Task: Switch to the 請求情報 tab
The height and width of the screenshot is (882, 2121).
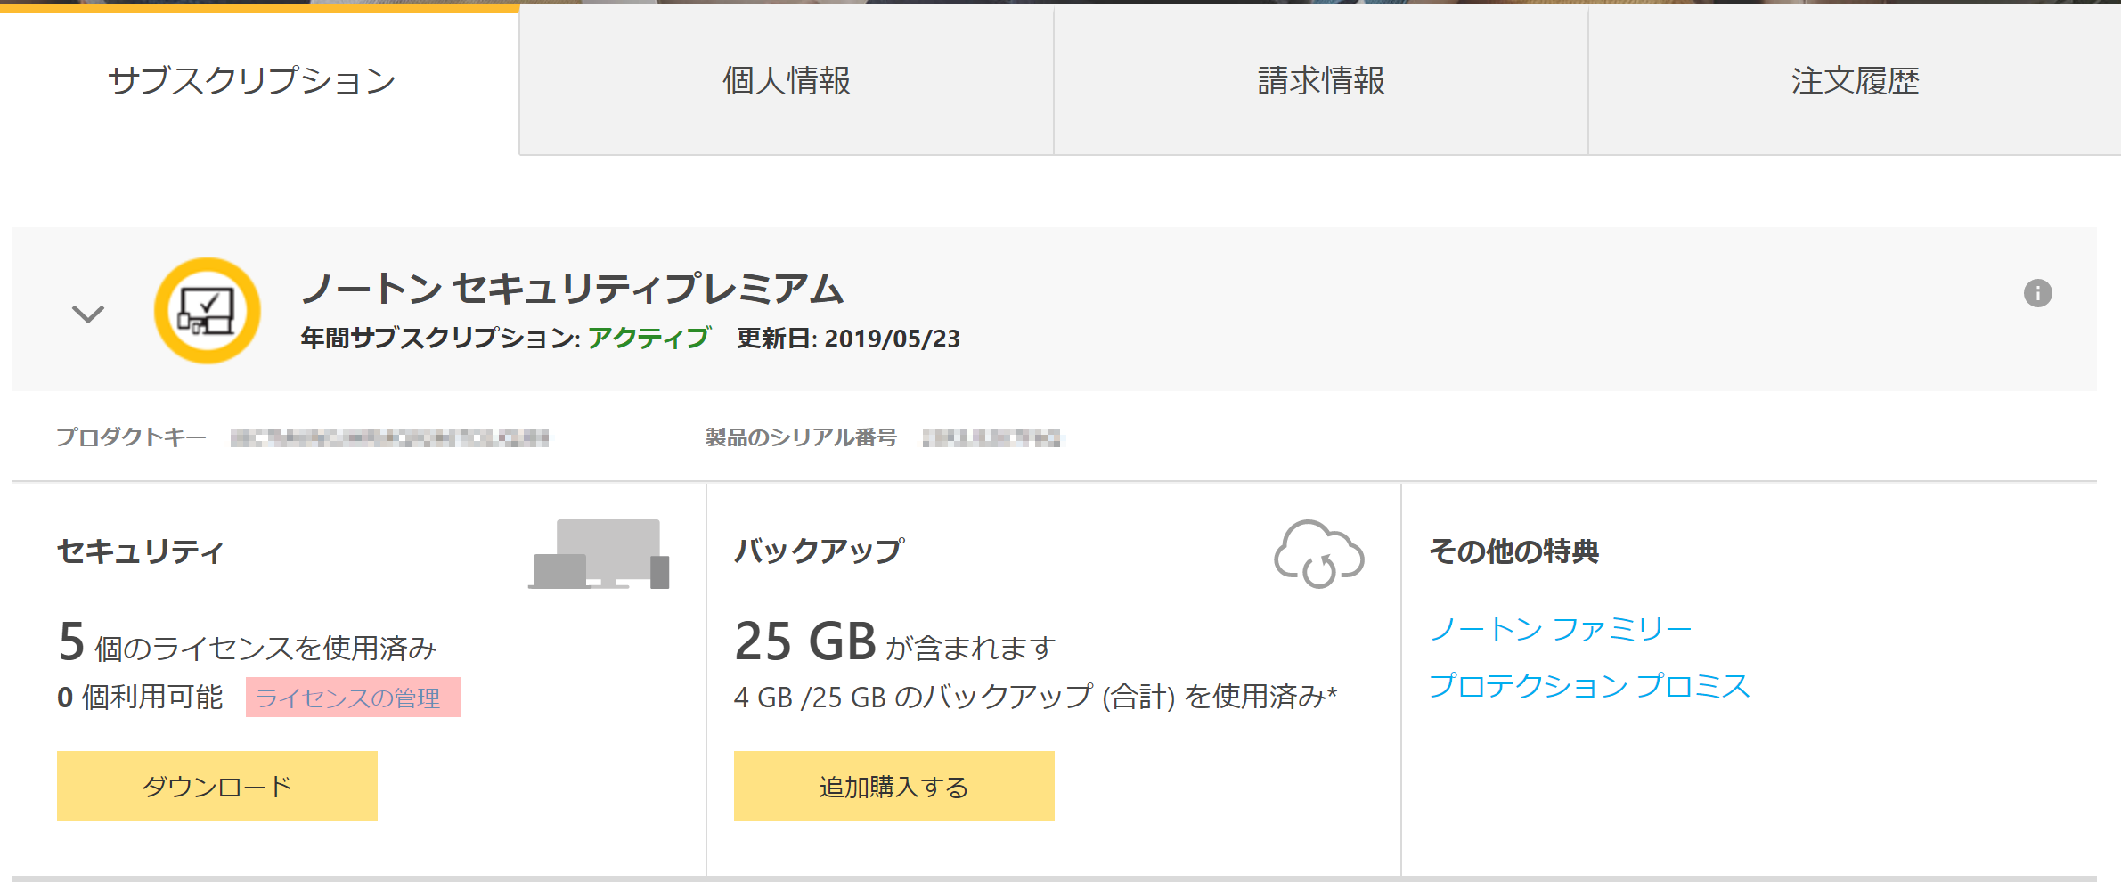Action: click(1321, 80)
